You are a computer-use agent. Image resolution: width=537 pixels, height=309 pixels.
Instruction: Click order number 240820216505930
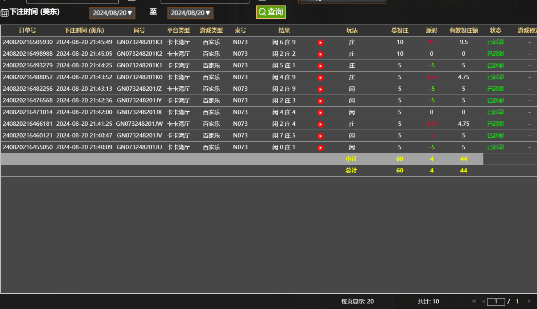(x=28, y=42)
